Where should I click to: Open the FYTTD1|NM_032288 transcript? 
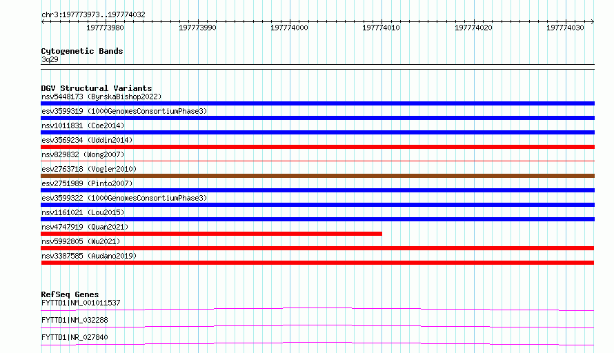(75, 320)
